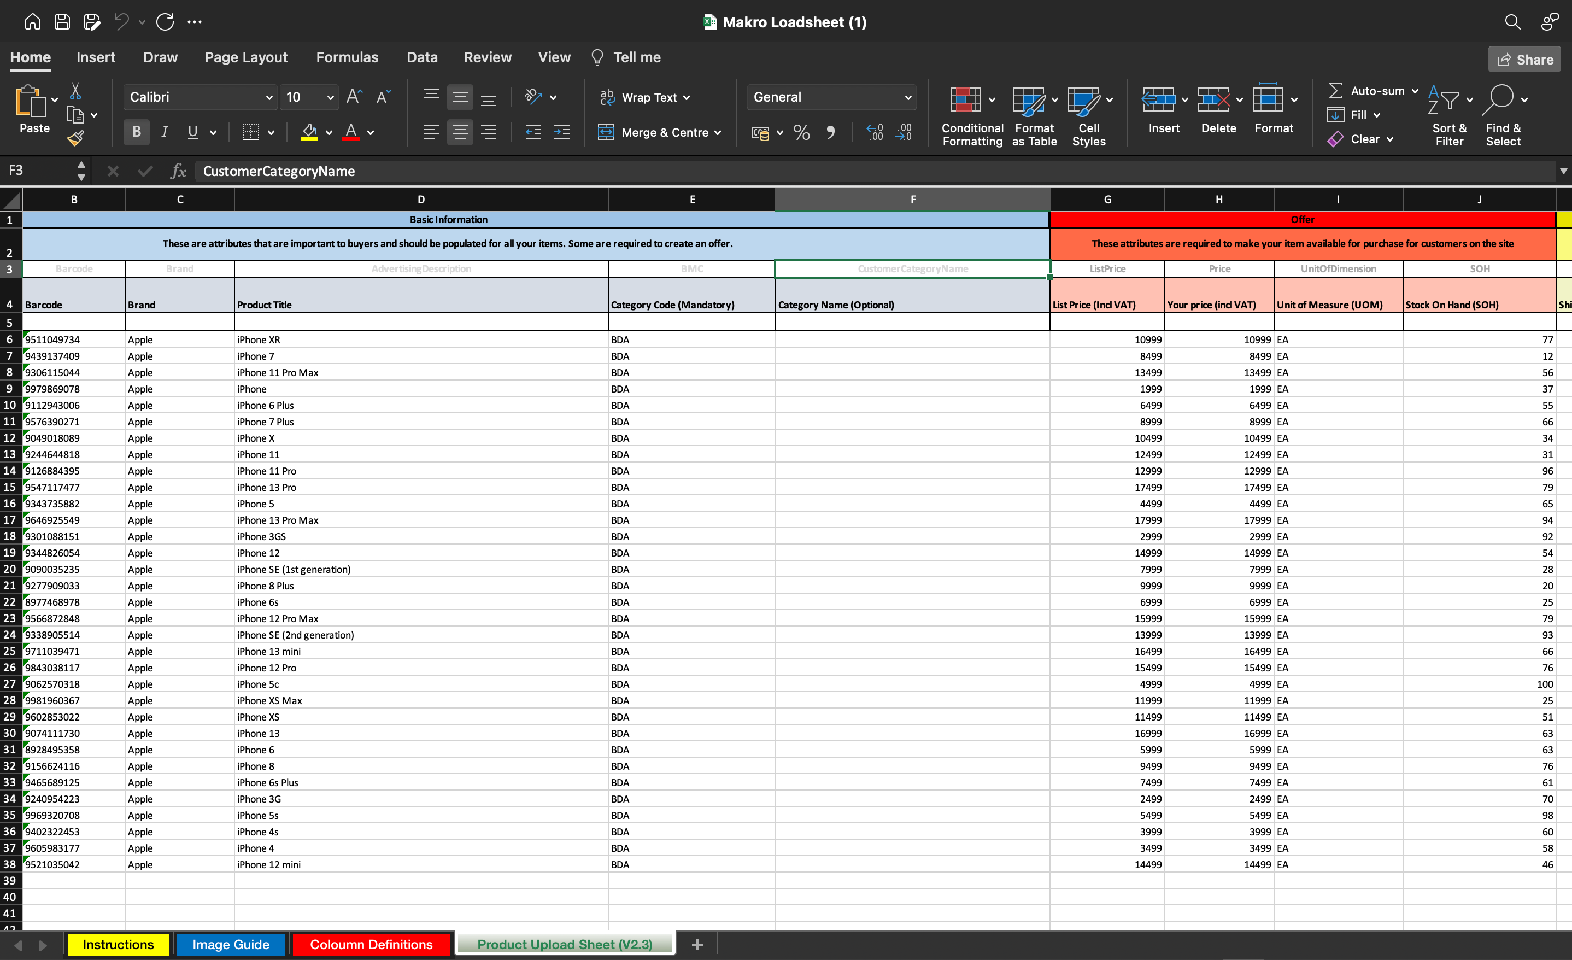Toggle Italic formatting

[165, 132]
